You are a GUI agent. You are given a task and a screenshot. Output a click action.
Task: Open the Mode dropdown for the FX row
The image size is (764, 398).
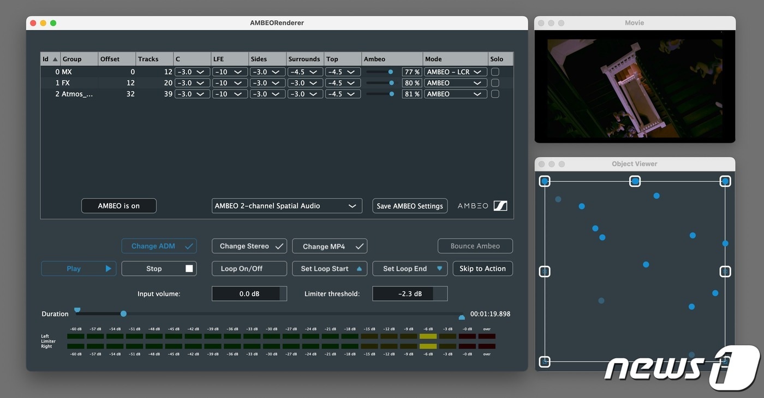pyautogui.click(x=456, y=83)
